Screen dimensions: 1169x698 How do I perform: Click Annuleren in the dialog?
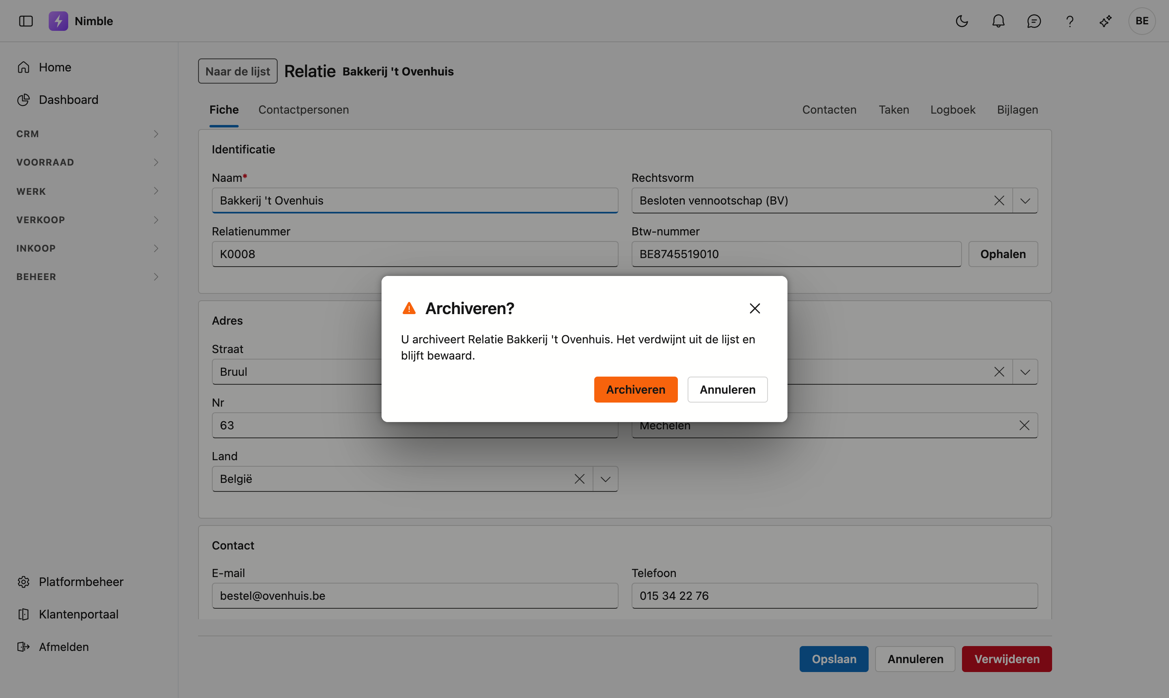(x=727, y=390)
